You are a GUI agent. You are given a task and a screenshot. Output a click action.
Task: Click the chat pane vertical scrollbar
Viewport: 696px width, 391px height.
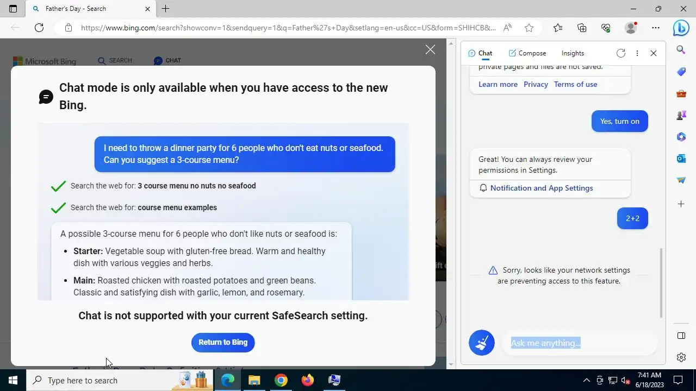pos(661,282)
